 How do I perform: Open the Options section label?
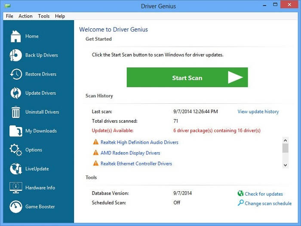point(34,150)
